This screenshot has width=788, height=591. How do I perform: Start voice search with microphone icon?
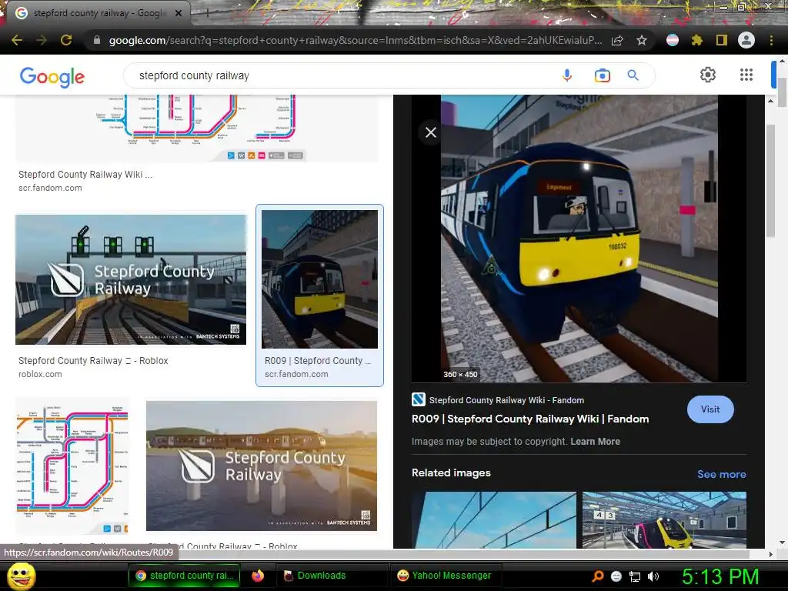point(567,75)
